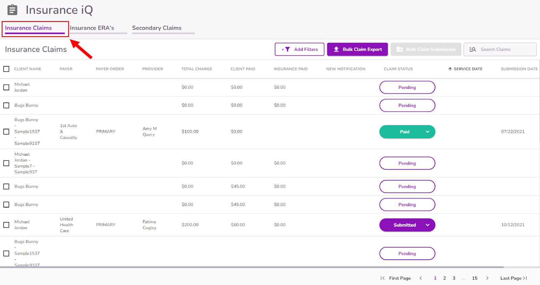Open the Submitted status dropdown
The height and width of the screenshot is (285, 540).
pyautogui.click(x=428, y=225)
